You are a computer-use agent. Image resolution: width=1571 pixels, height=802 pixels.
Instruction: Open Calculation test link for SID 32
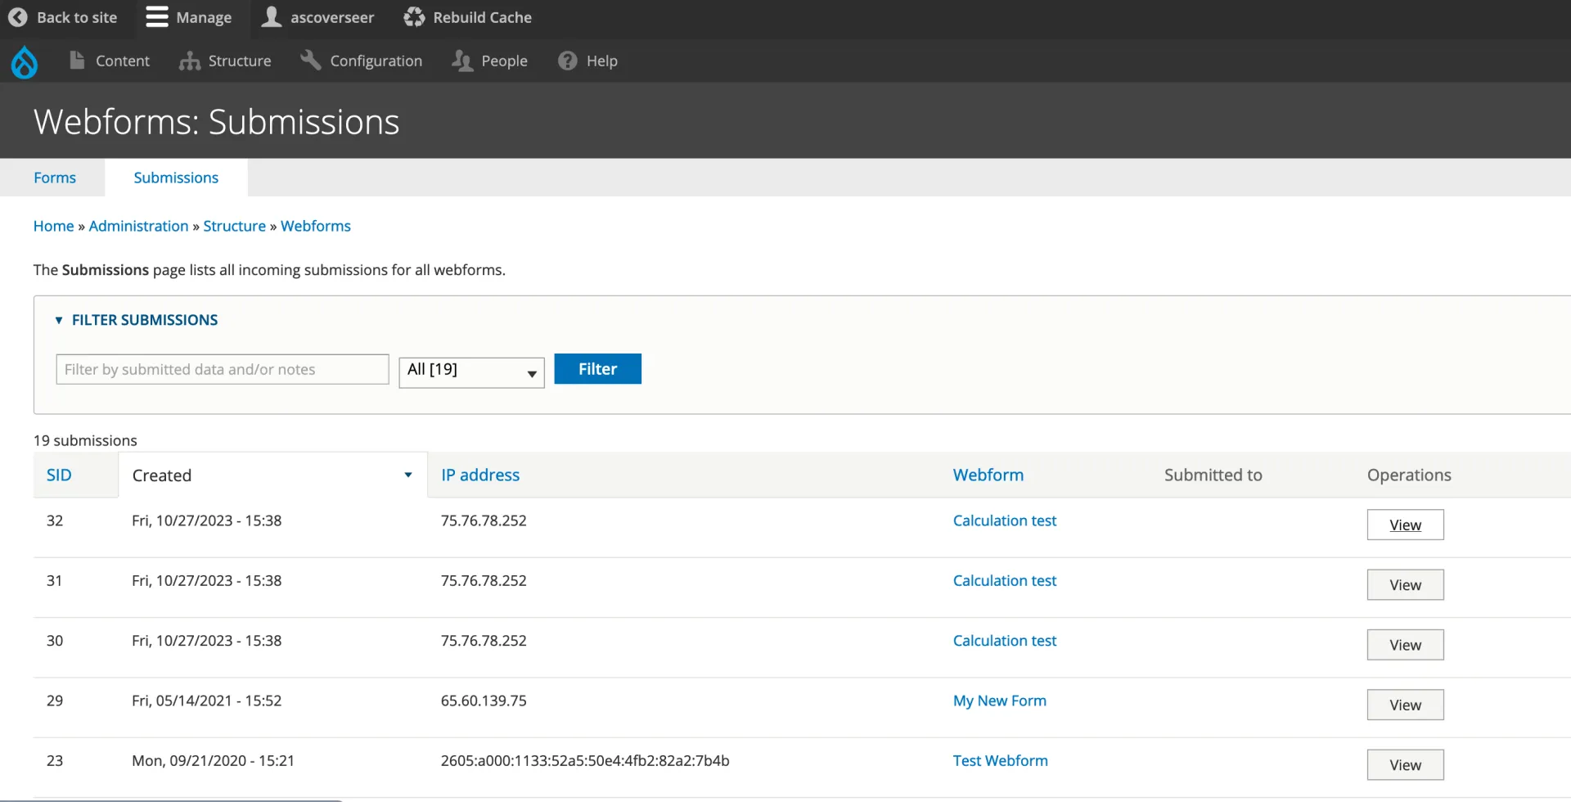pyautogui.click(x=1005, y=520)
